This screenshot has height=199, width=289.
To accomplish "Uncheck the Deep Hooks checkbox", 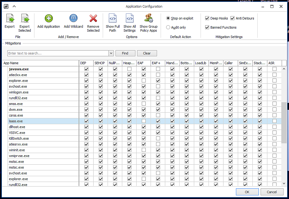I will pyautogui.click(x=207, y=18).
